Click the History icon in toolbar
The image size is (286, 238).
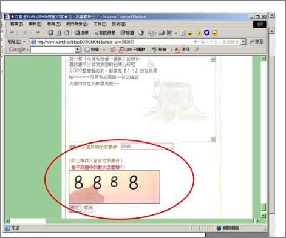[x=141, y=33]
